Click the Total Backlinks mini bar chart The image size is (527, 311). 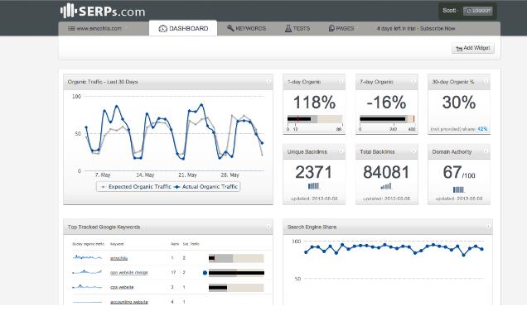(386, 186)
